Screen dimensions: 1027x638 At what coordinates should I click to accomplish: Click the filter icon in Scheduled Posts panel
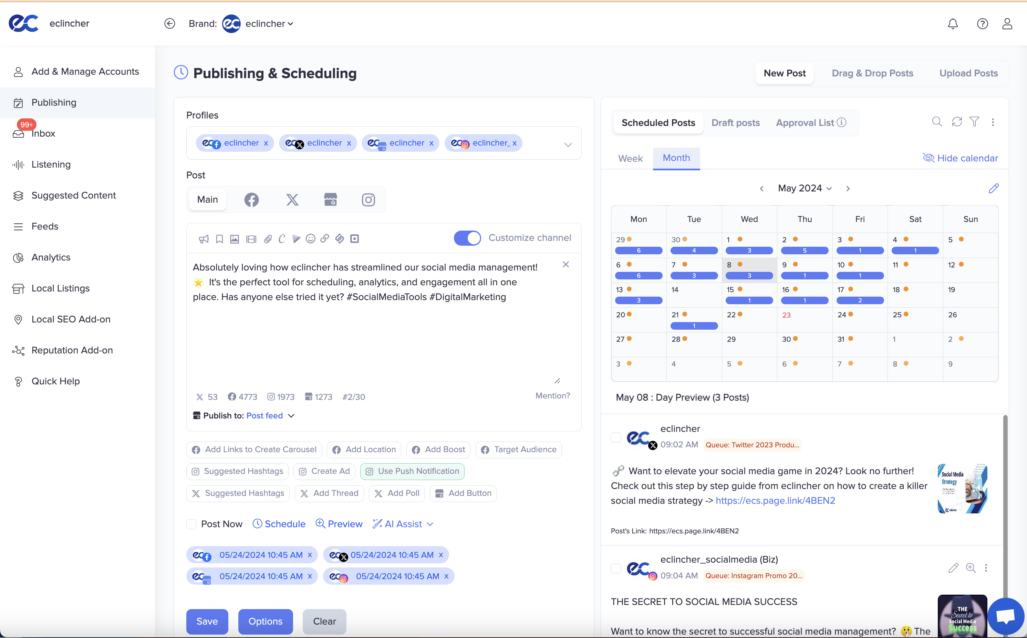tap(975, 123)
